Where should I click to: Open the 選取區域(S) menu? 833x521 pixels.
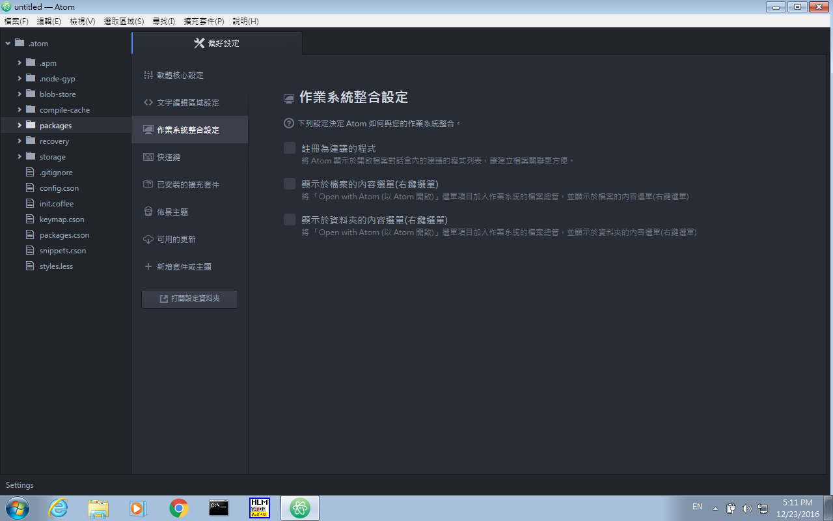(x=124, y=21)
